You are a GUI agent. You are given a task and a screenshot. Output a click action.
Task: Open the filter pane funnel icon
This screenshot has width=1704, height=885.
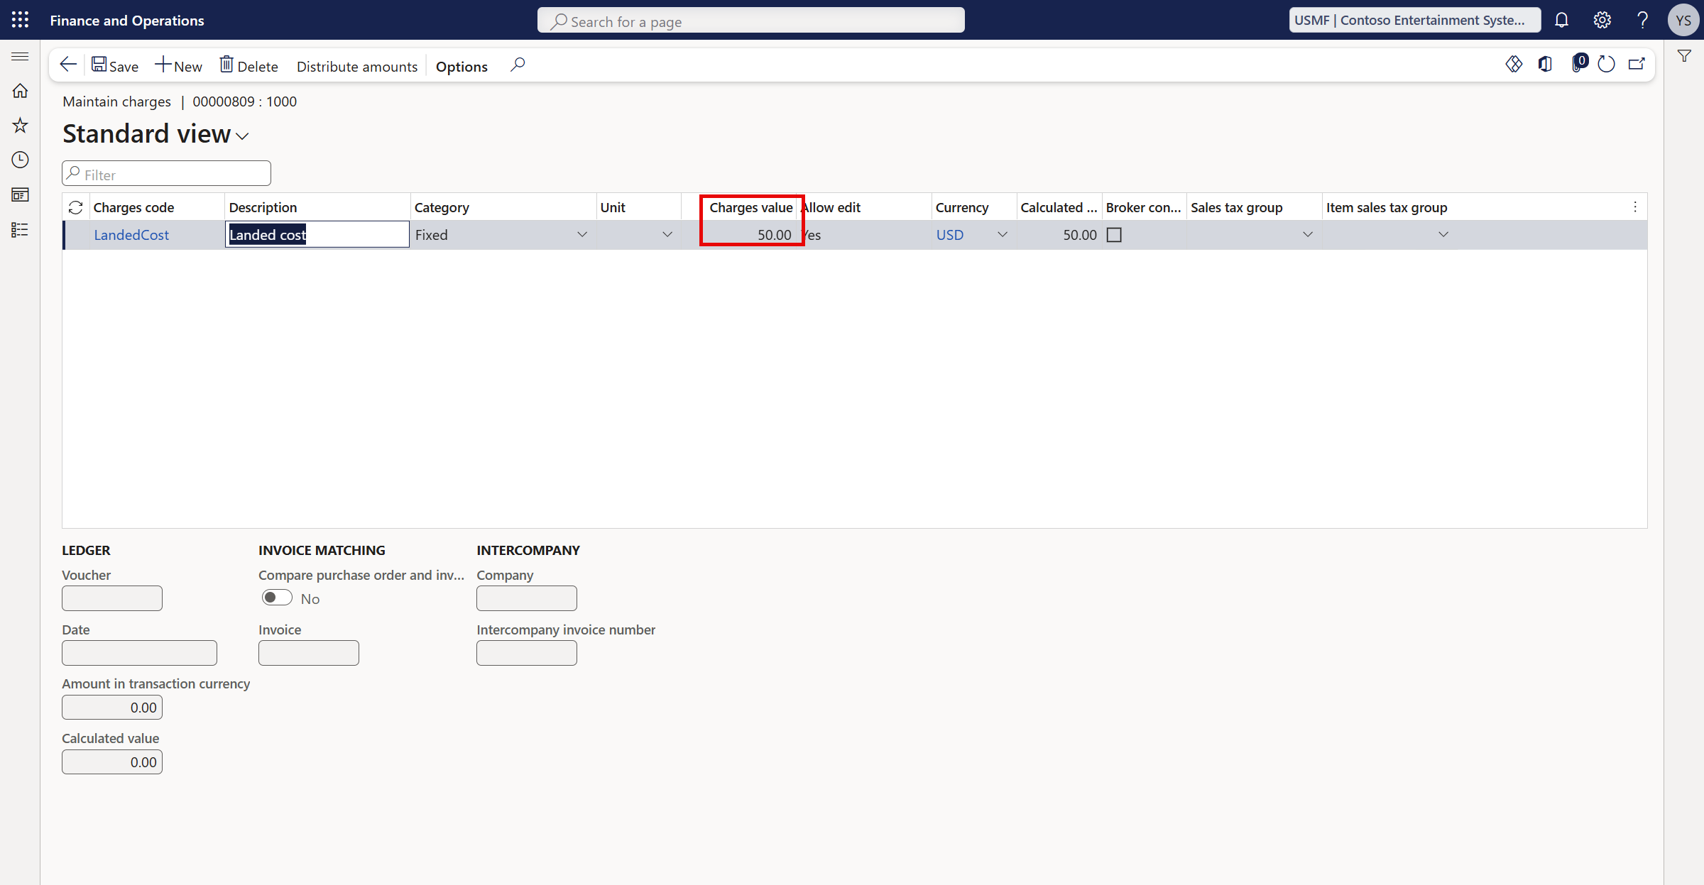pos(1684,56)
